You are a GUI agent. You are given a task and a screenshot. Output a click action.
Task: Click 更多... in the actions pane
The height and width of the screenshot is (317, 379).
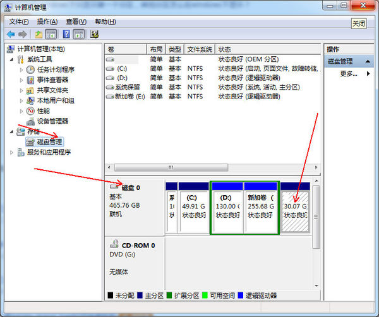[x=349, y=74]
